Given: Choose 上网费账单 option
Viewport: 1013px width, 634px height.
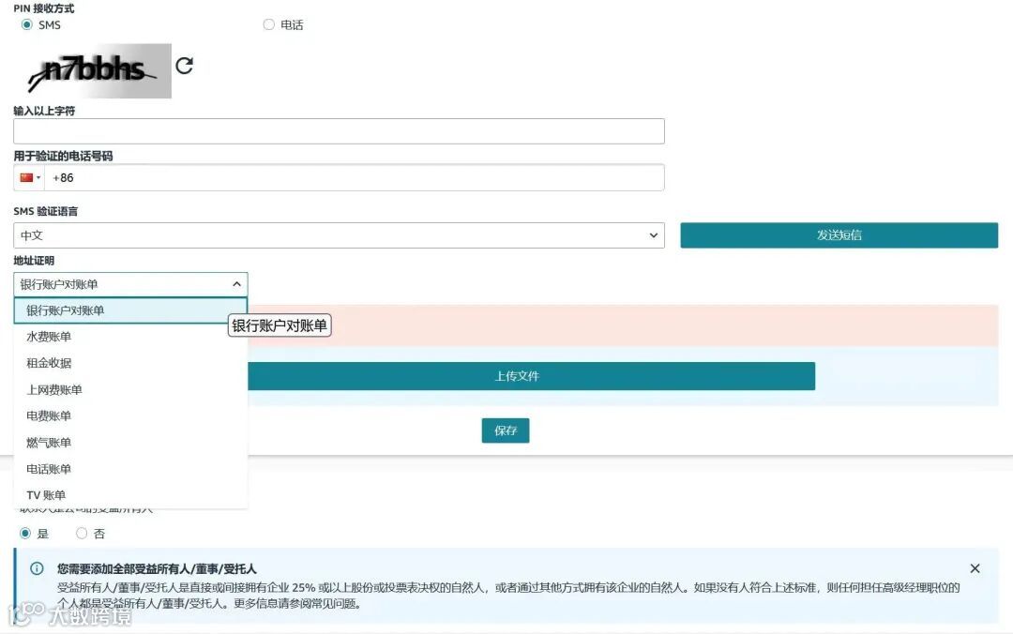Looking at the screenshot, I should click(130, 390).
